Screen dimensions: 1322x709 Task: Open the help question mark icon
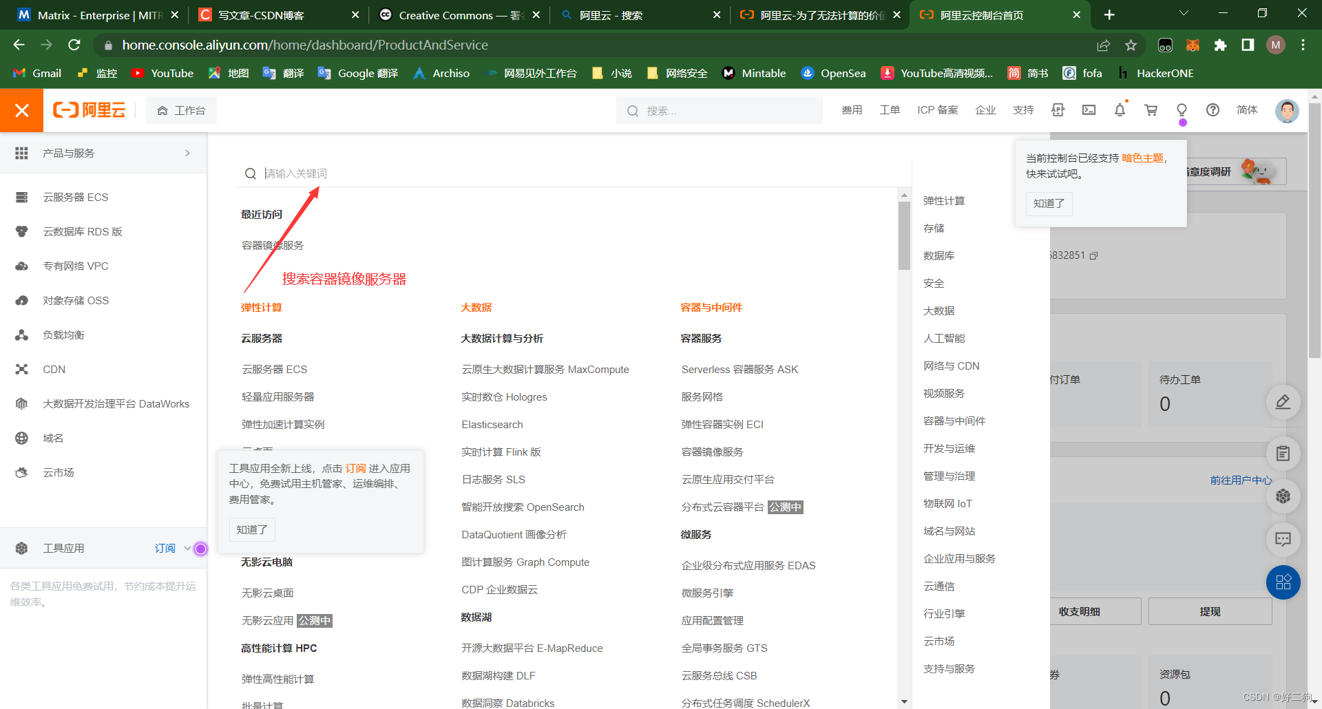(1213, 110)
